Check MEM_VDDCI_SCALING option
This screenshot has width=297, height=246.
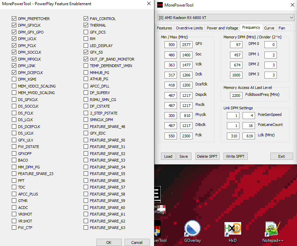coord(14,86)
